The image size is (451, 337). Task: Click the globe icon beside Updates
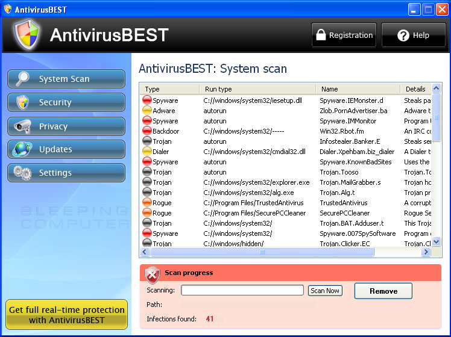coord(23,149)
